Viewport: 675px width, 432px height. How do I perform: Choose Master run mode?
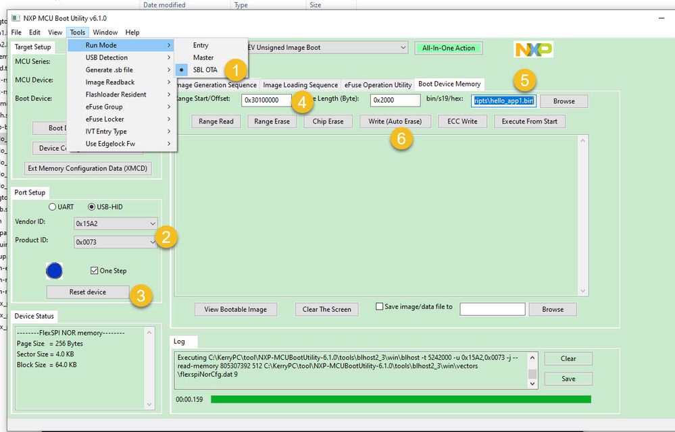tap(203, 57)
